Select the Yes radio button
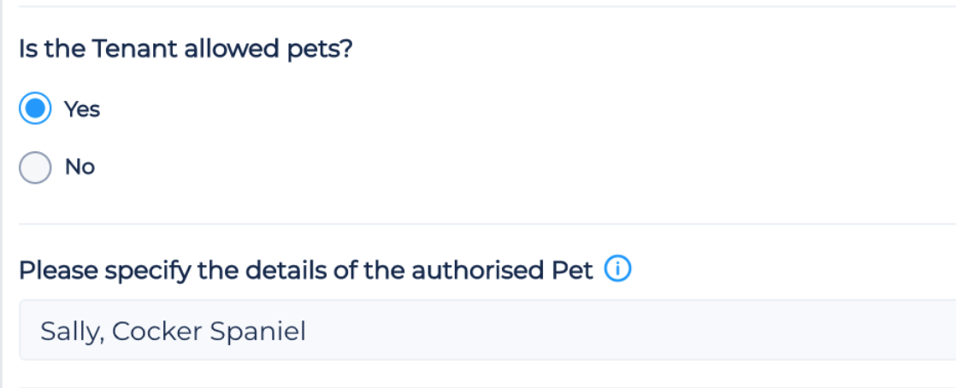The image size is (956, 388). [x=36, y=109]
